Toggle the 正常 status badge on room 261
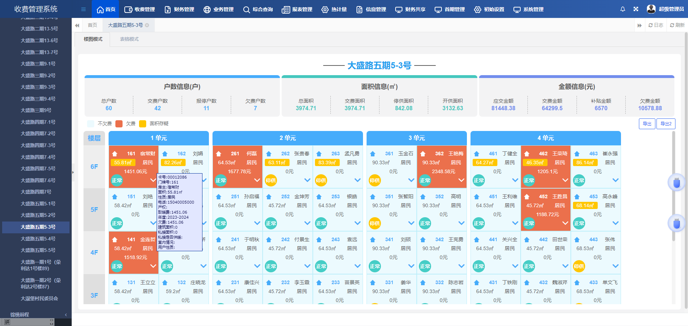The height and width of the screenshot is (326, 688). click(x=220, y=180)
